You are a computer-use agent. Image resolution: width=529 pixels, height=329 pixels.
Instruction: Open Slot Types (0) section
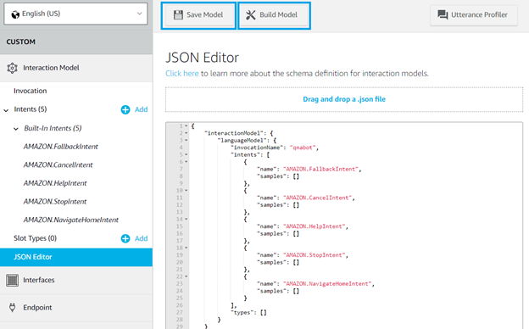[x=35, y=238]
